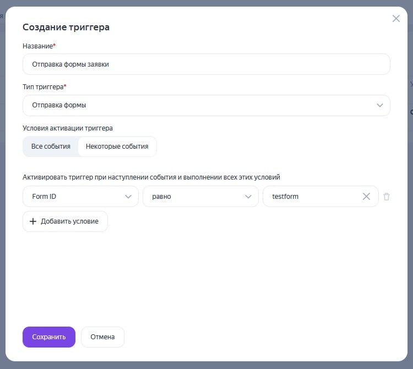Close the trigger creation dialog
Image resolution: width=413 pixels, height=369 pixels.
tap(396, 18)
